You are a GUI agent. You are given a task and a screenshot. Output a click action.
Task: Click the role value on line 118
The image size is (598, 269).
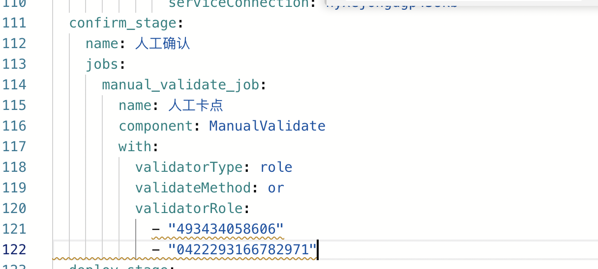point(276,167)
